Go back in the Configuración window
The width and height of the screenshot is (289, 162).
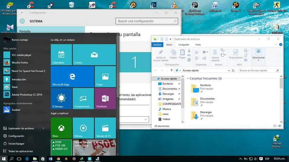[x=22, y=13]
